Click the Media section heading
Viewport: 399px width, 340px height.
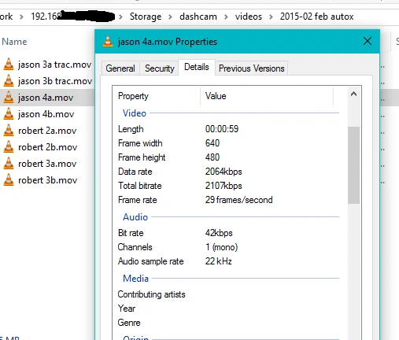click(135, 279)
